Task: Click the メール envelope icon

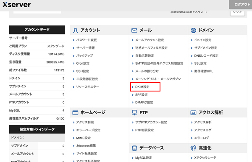Action: pyautogui.click(x=134, y=30)
